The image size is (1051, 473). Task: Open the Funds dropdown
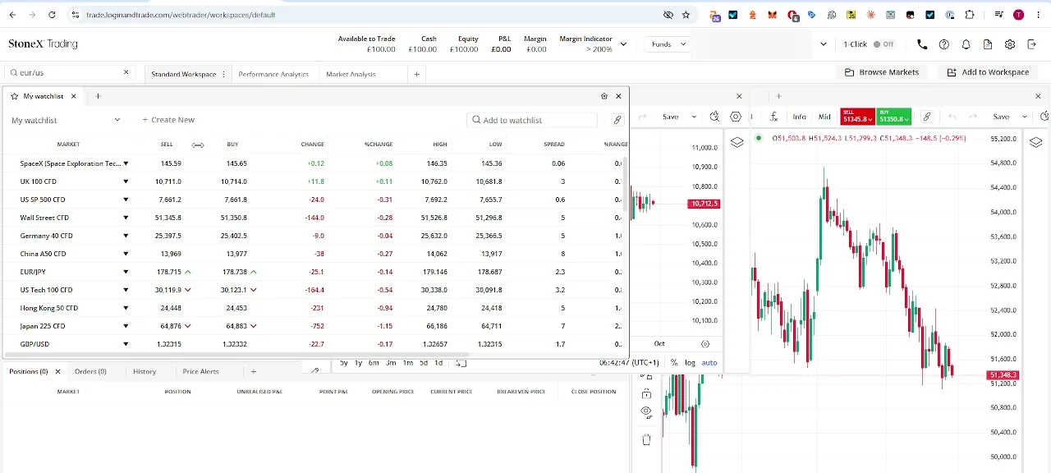(x=668, y=44)
